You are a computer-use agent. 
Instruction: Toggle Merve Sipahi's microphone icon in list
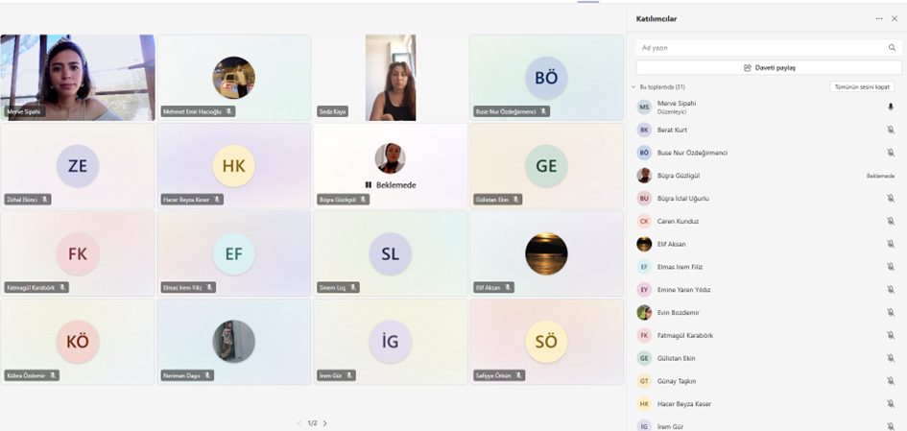click(891, 108)
